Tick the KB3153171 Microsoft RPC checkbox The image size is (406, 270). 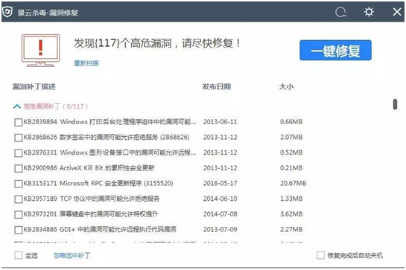(19, 184)
